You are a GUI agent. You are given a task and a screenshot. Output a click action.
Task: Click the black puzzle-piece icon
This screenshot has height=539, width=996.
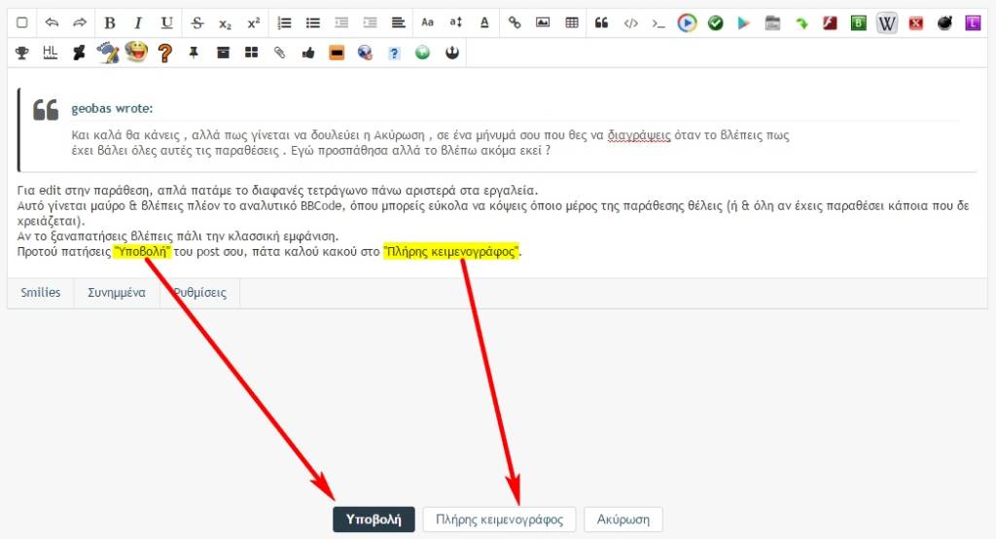(79, 53)
